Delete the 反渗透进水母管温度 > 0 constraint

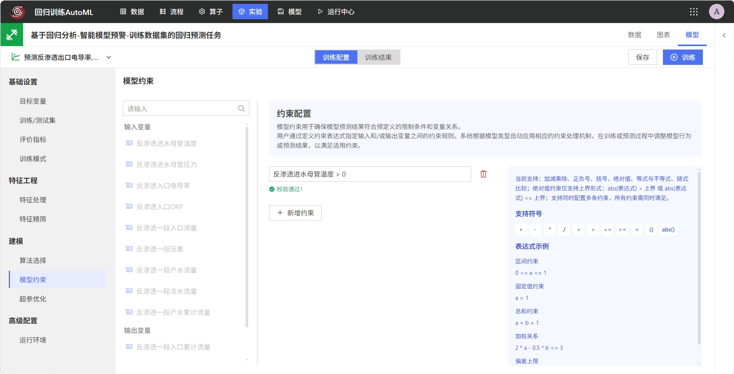click(483, 174)
